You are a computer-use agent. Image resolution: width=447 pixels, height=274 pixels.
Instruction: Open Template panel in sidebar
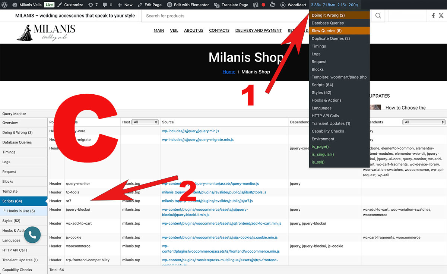(23, 191)
